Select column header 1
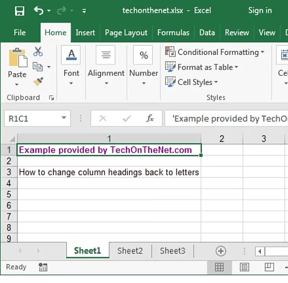 (x=109, y=139)
